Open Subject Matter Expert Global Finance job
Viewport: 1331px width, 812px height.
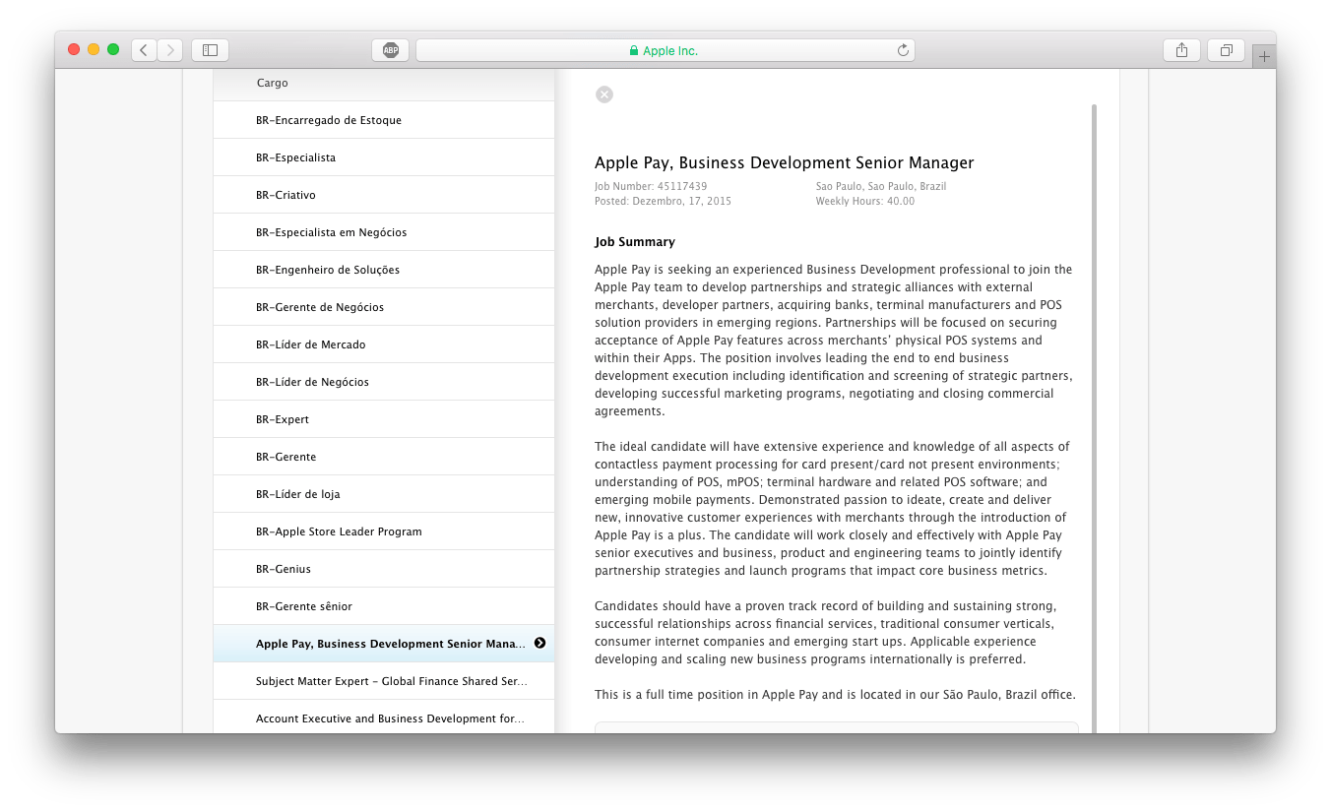384,681
